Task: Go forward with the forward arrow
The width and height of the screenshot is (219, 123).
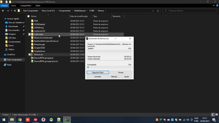Action: 8,11
